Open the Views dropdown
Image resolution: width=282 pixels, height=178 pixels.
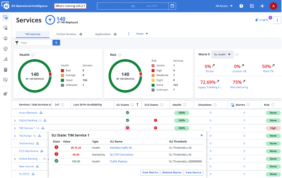(142, 33)
